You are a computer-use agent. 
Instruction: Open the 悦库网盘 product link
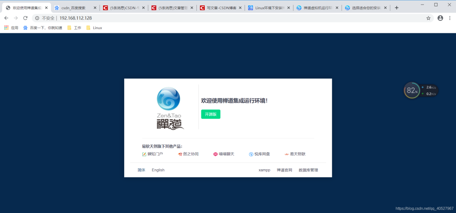pyautogui.click(x=259, y=154)
